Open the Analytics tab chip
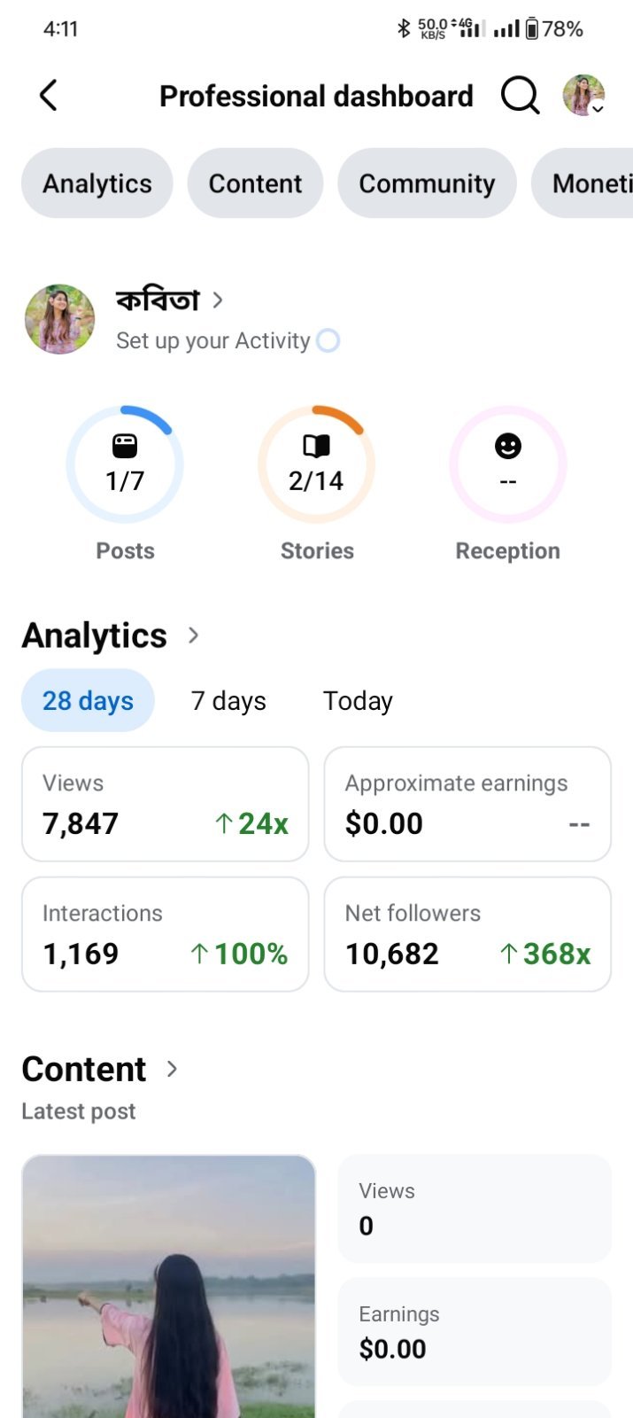 (x=97, y=183)
